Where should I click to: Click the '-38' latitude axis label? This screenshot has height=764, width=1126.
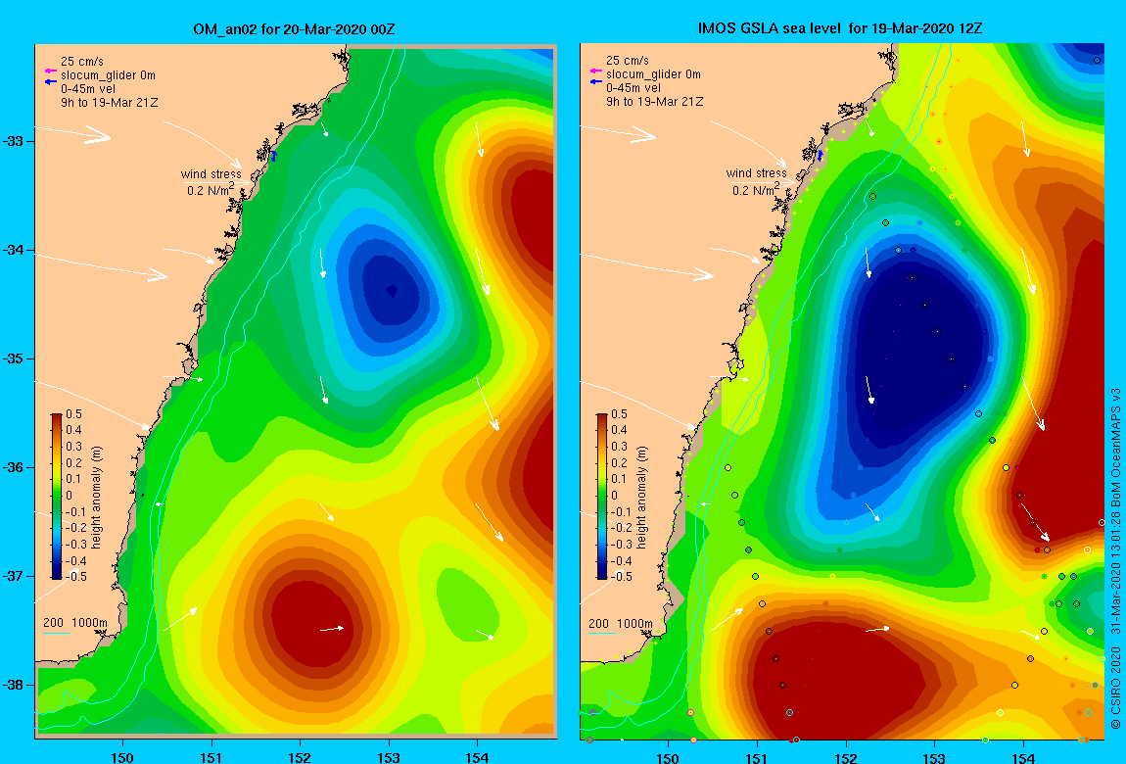point(15,685)
